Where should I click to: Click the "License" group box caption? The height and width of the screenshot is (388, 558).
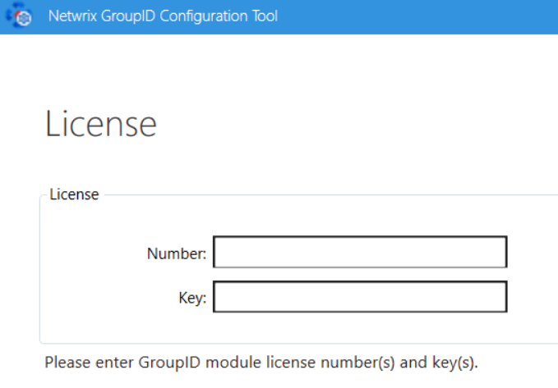(74, 194)
